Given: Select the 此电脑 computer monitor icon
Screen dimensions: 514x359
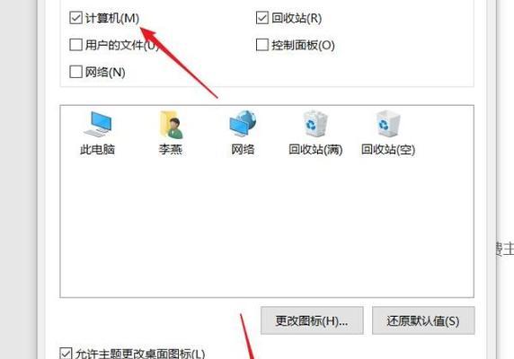Looking at the screenshot, I should [97, 124].
